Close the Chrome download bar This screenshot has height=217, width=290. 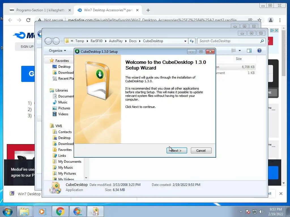pos(281,194)
